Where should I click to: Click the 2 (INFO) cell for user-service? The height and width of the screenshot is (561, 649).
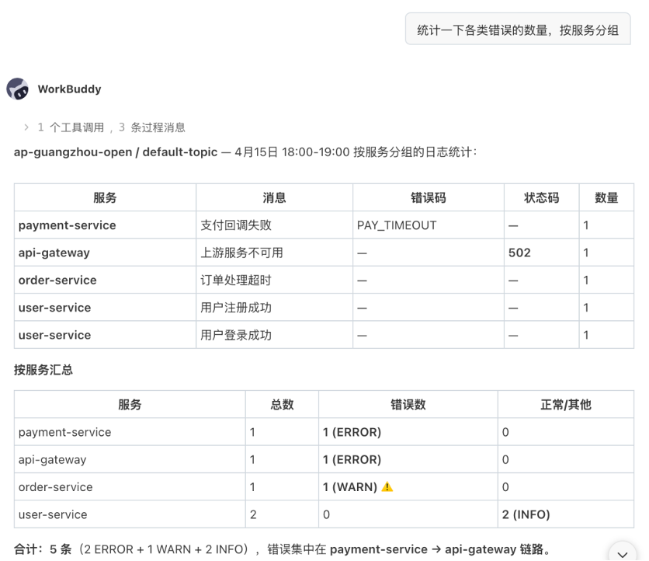click(566, 514)
